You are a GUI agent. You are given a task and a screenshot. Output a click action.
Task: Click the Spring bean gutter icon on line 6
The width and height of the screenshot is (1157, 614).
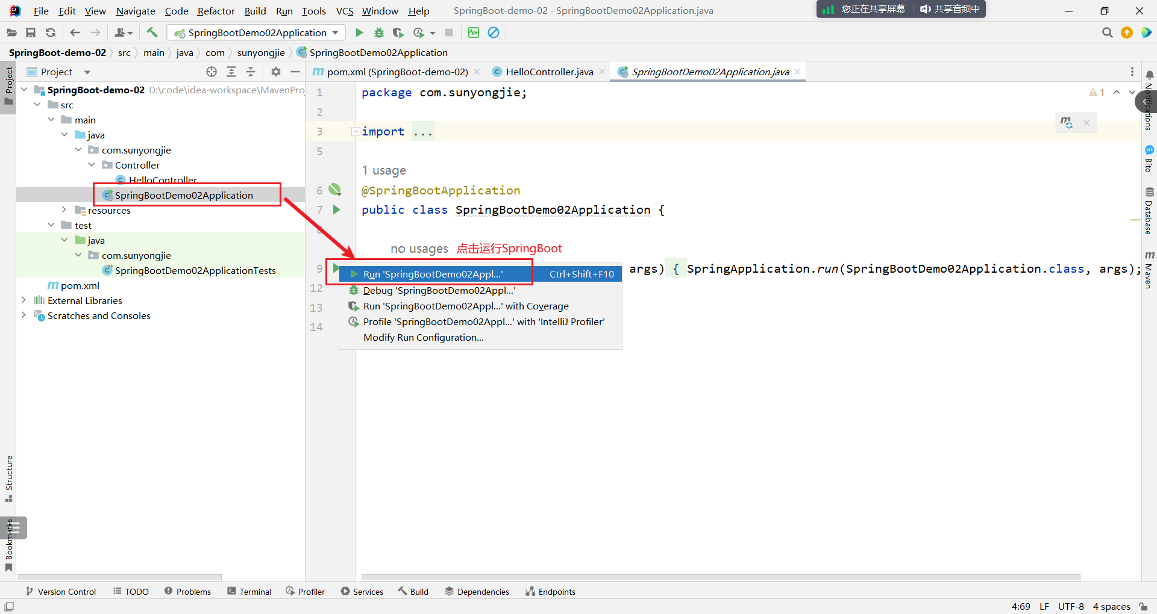tap(335, 190)
